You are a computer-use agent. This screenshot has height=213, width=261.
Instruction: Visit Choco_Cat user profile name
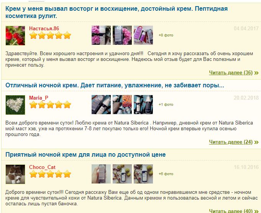tap(42, 167)
